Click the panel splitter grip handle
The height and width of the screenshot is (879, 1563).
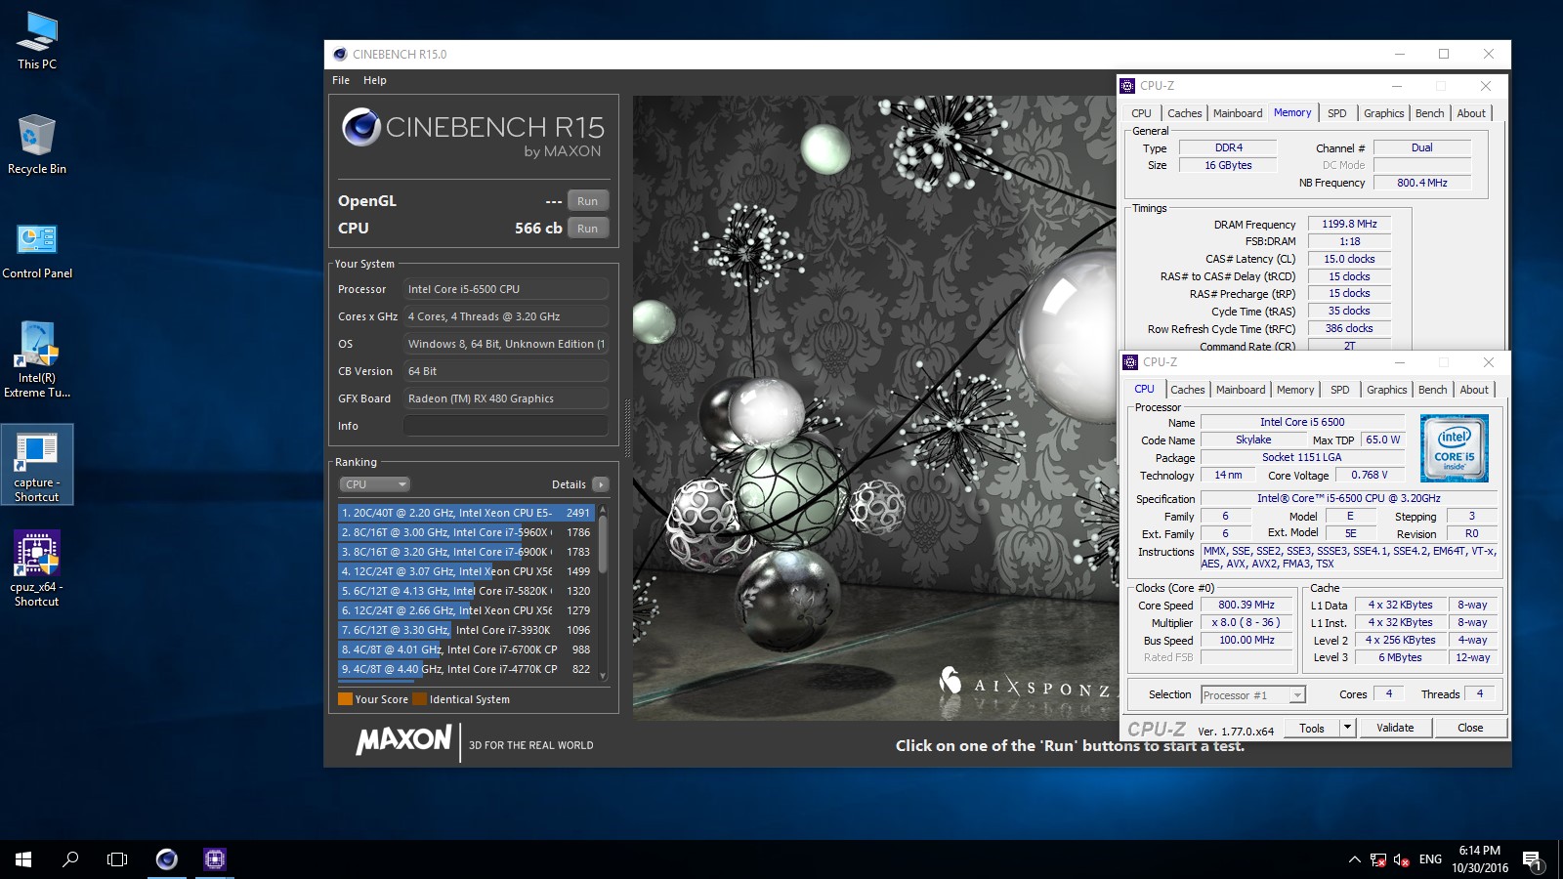(626, 428)
